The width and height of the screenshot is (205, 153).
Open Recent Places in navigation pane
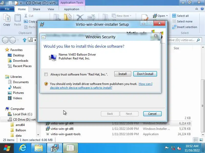(20, 66)
